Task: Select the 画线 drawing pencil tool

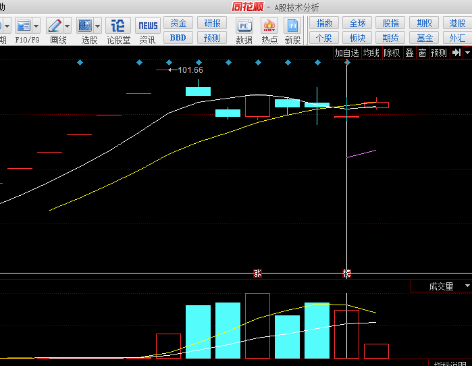Action: 55,26
